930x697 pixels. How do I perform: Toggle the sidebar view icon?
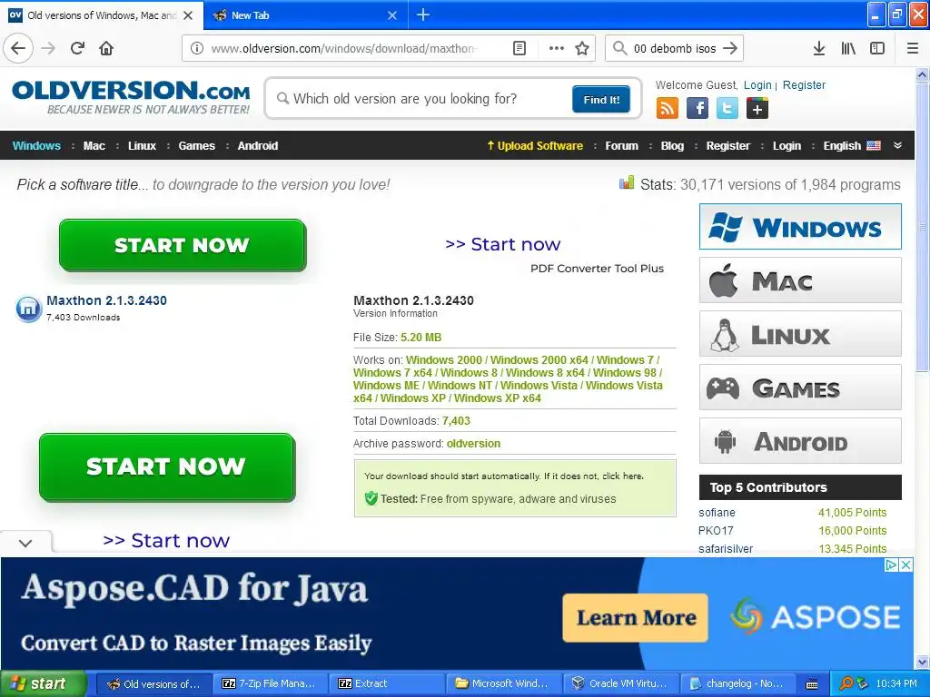(877, 48)
